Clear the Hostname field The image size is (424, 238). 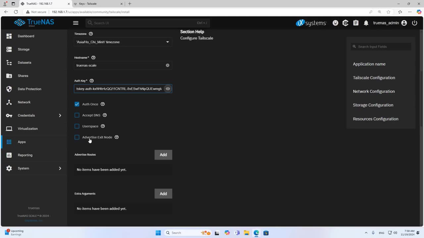pos(168,65)
